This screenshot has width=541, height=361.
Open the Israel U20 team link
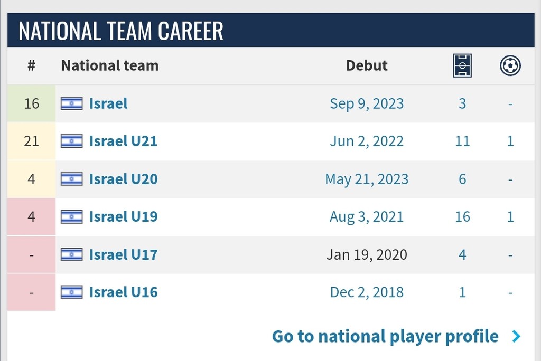tap(124, 179)
